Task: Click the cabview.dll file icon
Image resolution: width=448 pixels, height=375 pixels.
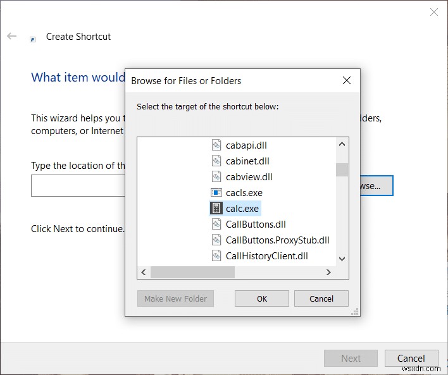Action: click(216, 177)
